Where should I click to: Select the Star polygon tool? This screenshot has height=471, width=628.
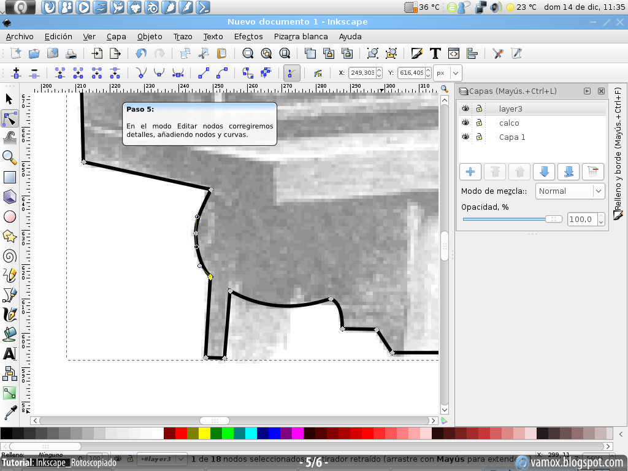click(x=10, y=236)
